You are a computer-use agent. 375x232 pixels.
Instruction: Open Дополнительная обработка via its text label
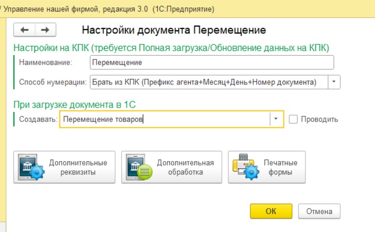click(185, 167)
